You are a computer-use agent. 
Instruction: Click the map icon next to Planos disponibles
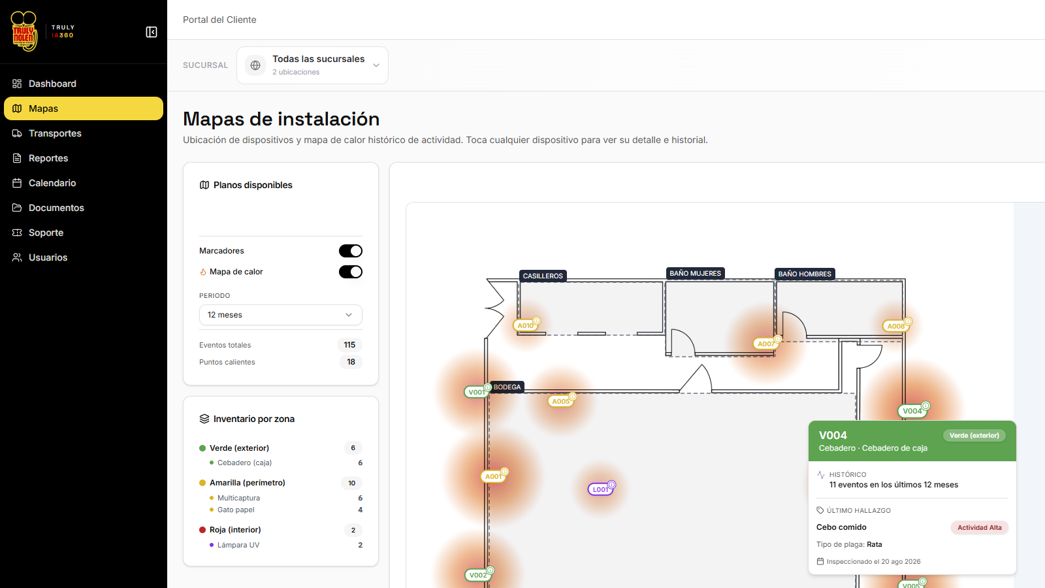204,185
